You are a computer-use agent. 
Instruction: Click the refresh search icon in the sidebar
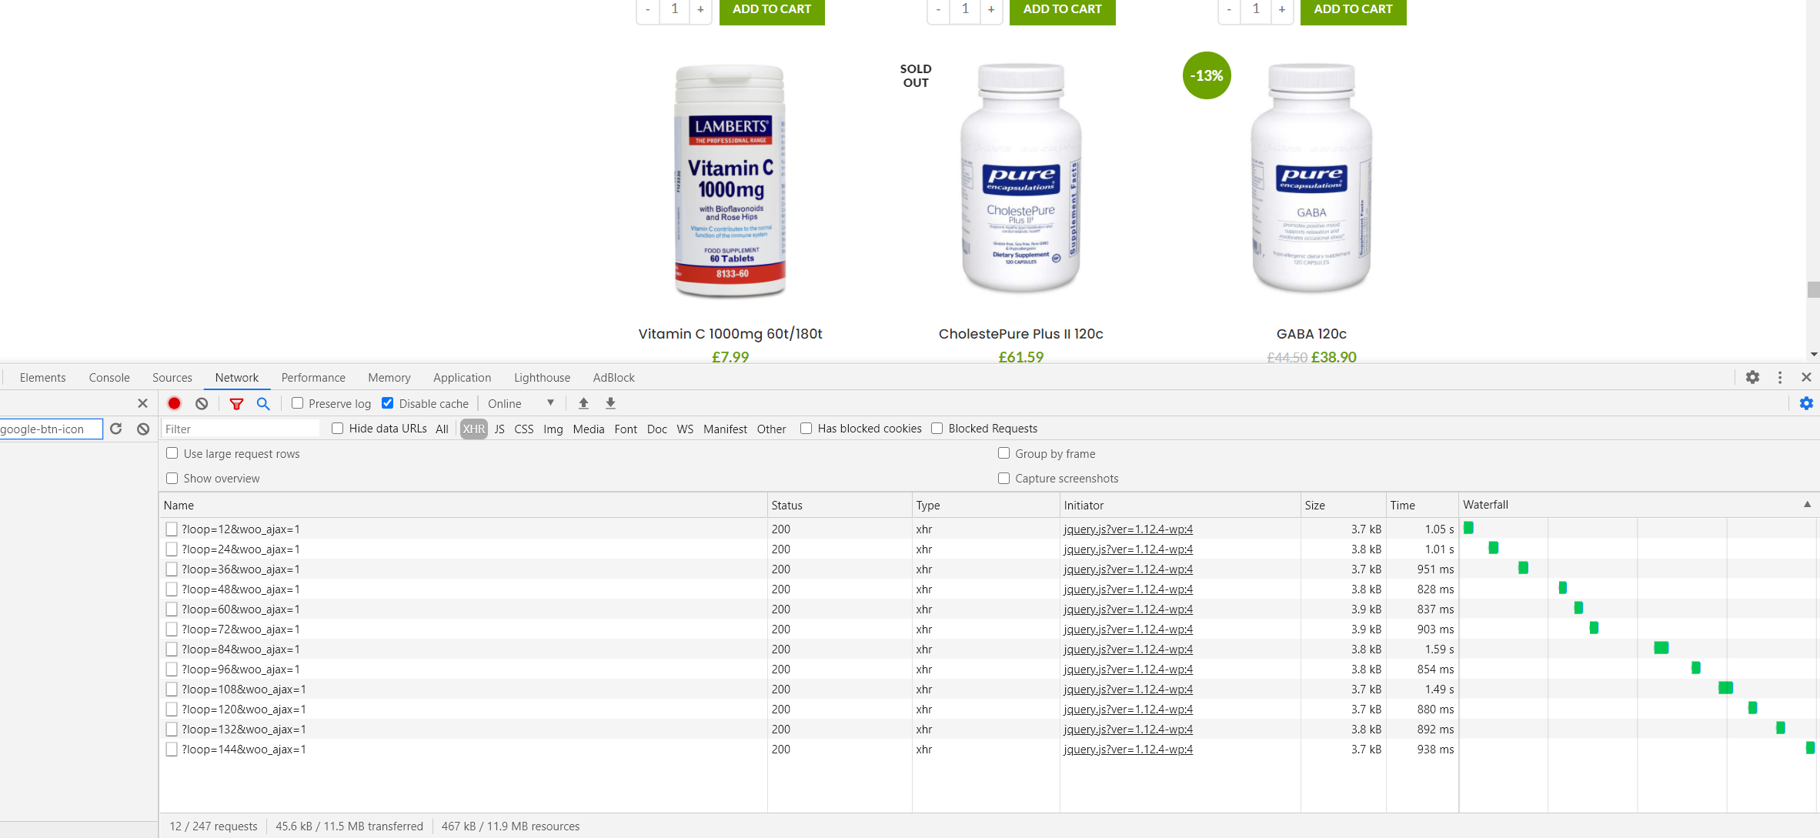pyautogui.click(x=116, y=429)
